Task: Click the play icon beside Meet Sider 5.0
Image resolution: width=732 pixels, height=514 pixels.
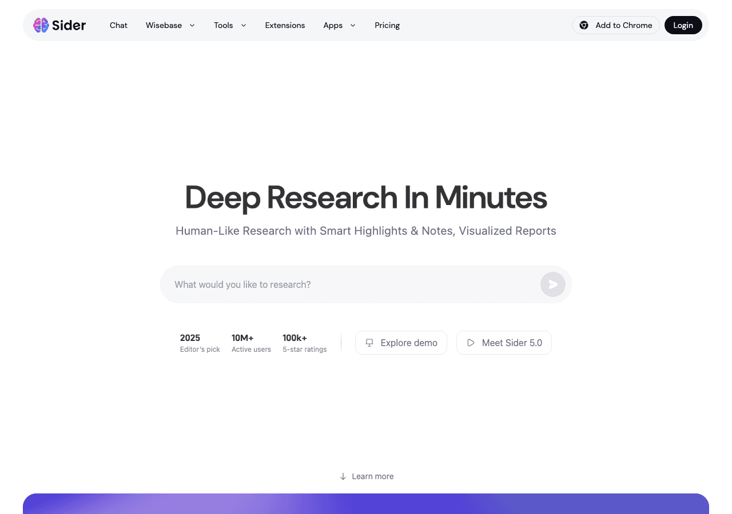Action: [471, 343]
